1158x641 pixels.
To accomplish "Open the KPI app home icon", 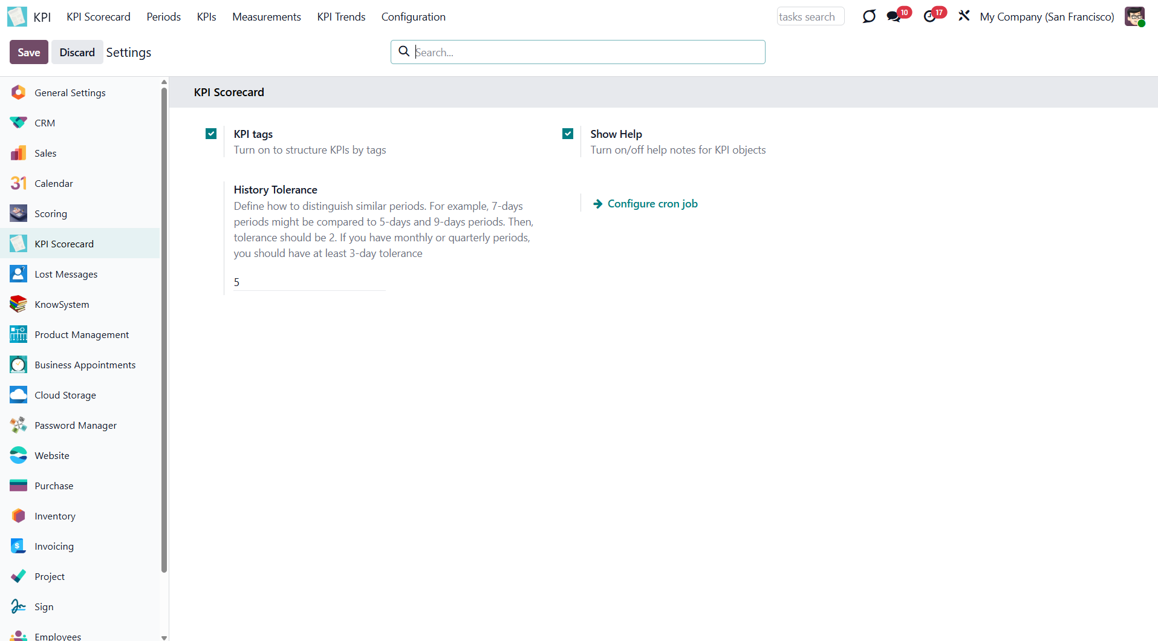I will [17, 17].
